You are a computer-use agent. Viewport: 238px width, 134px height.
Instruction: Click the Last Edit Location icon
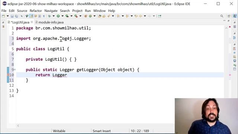click(x=136, y=16)
